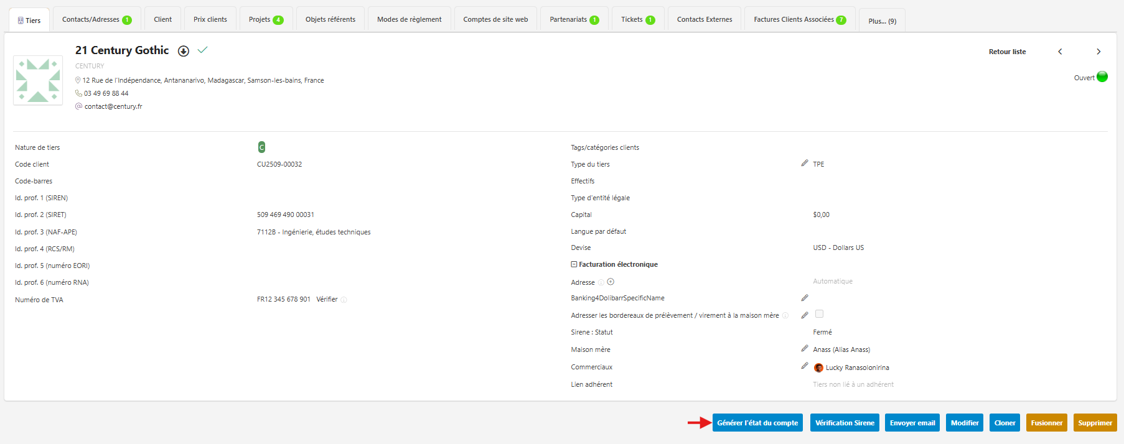Click the green C customer badge
1124x444 pixels.
(261, 147)
